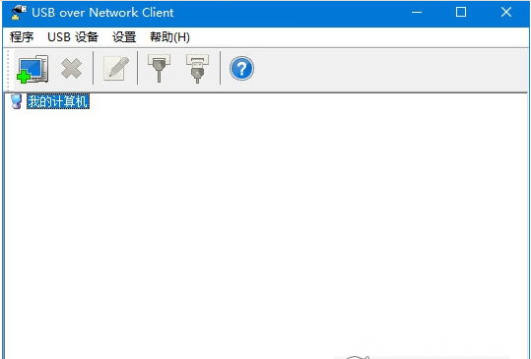
Task: Minimize the USB over Network Client window
Action: (417, 13)
